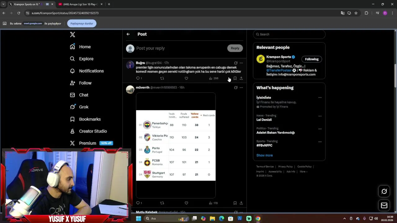Open more options for #FBvNFFC trend
Image resolution: width=397 pixels, height=223 pixels.
(320, 142)
